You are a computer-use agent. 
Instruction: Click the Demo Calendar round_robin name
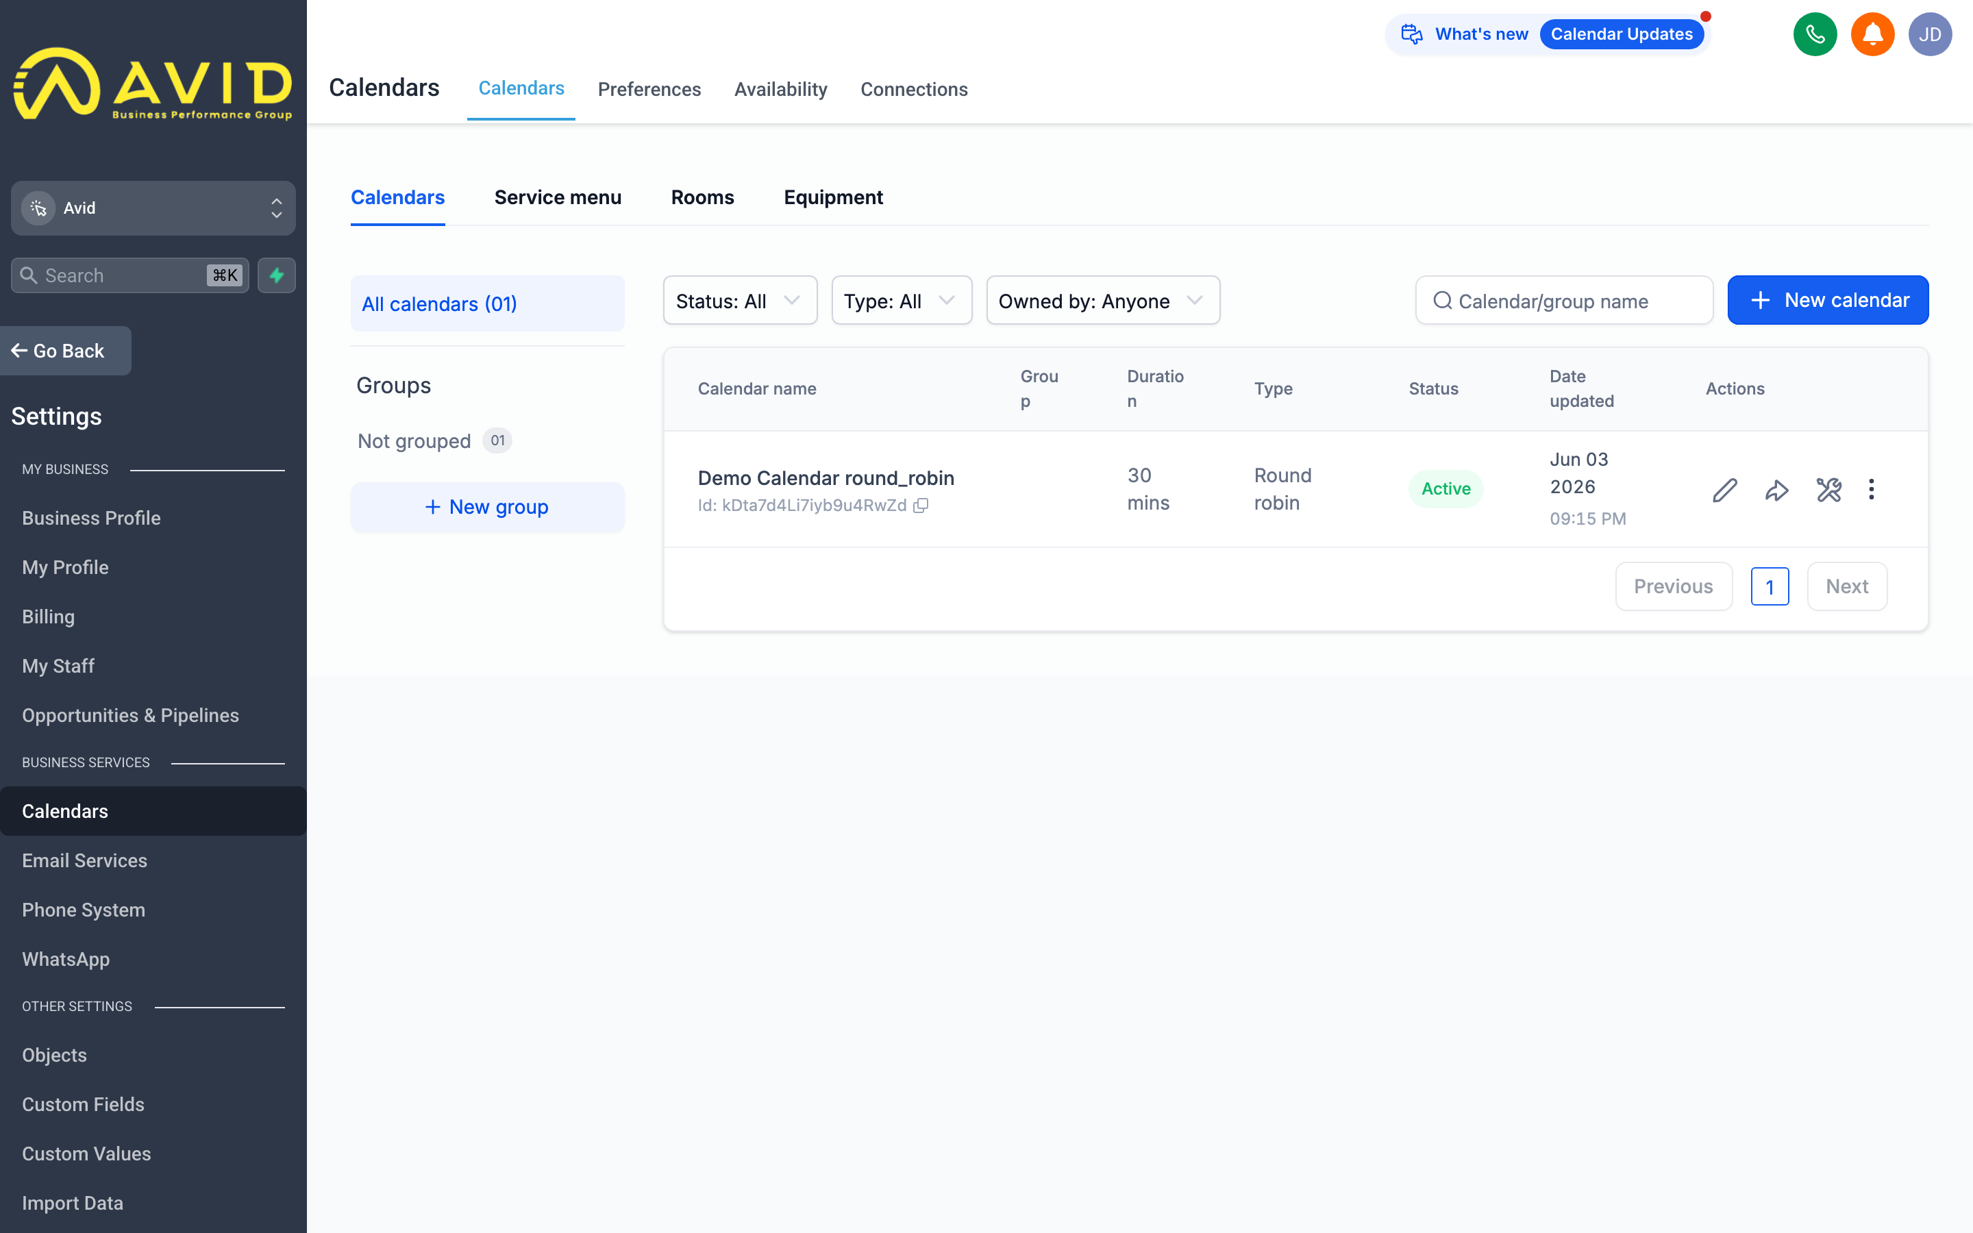(x=826, y=478)
